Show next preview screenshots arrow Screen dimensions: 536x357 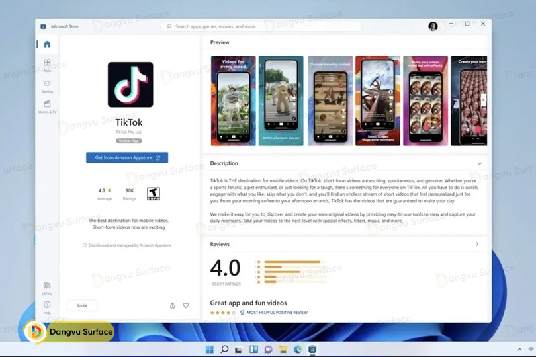point(483,100)
